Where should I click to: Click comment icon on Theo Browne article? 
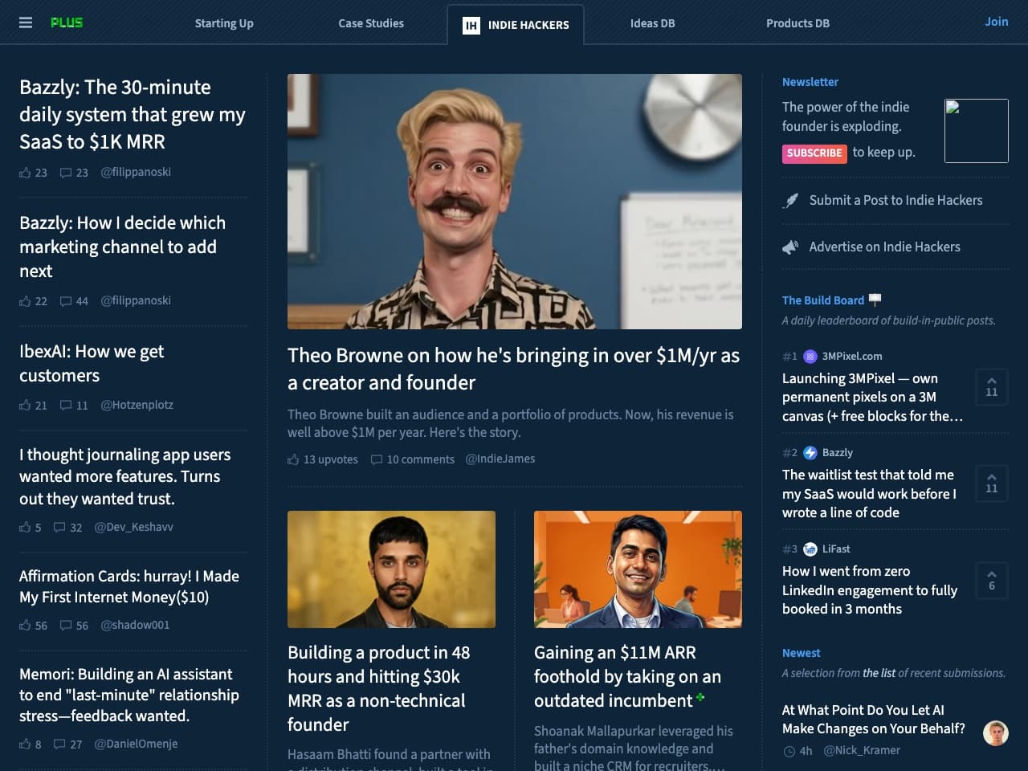tap(377, 459)
